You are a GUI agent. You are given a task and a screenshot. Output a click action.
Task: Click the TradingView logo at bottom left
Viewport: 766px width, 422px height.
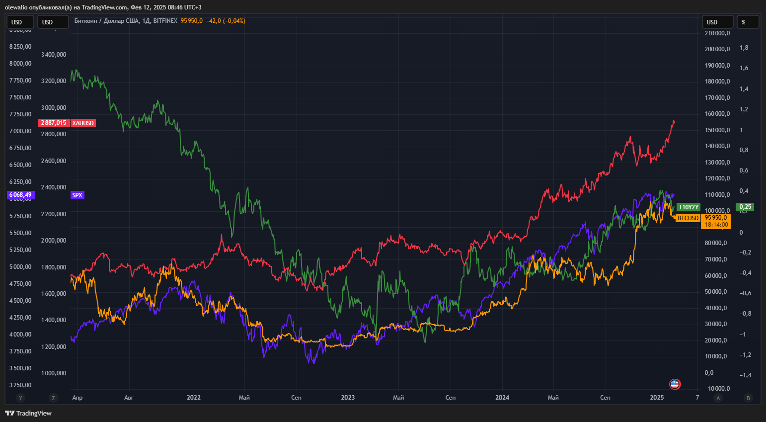point(28,413)
